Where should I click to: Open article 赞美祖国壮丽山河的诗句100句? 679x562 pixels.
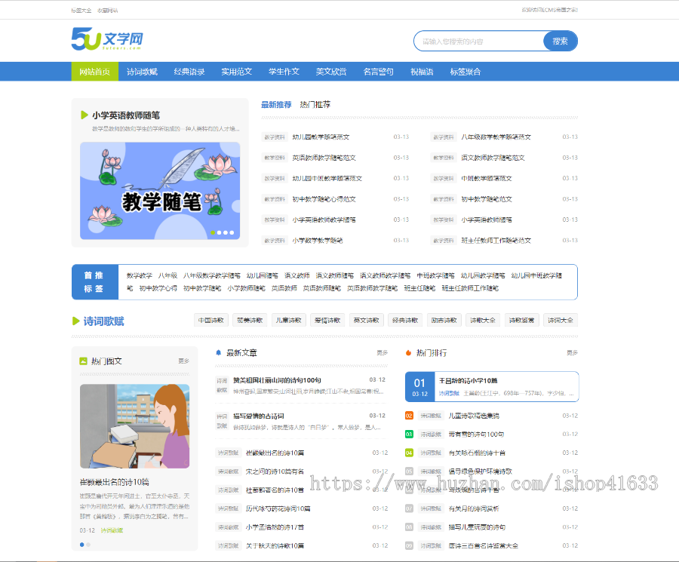pos(277,380)
